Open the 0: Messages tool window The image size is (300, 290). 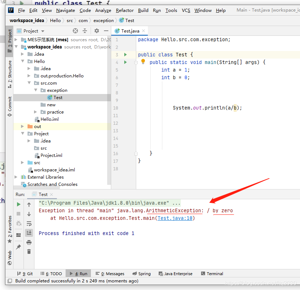pyautogui.click(x=110, y=274)
